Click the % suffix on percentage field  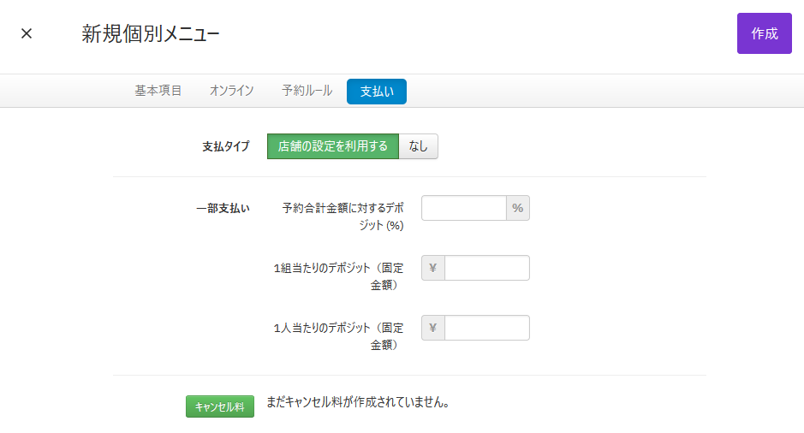click(517, 208)
